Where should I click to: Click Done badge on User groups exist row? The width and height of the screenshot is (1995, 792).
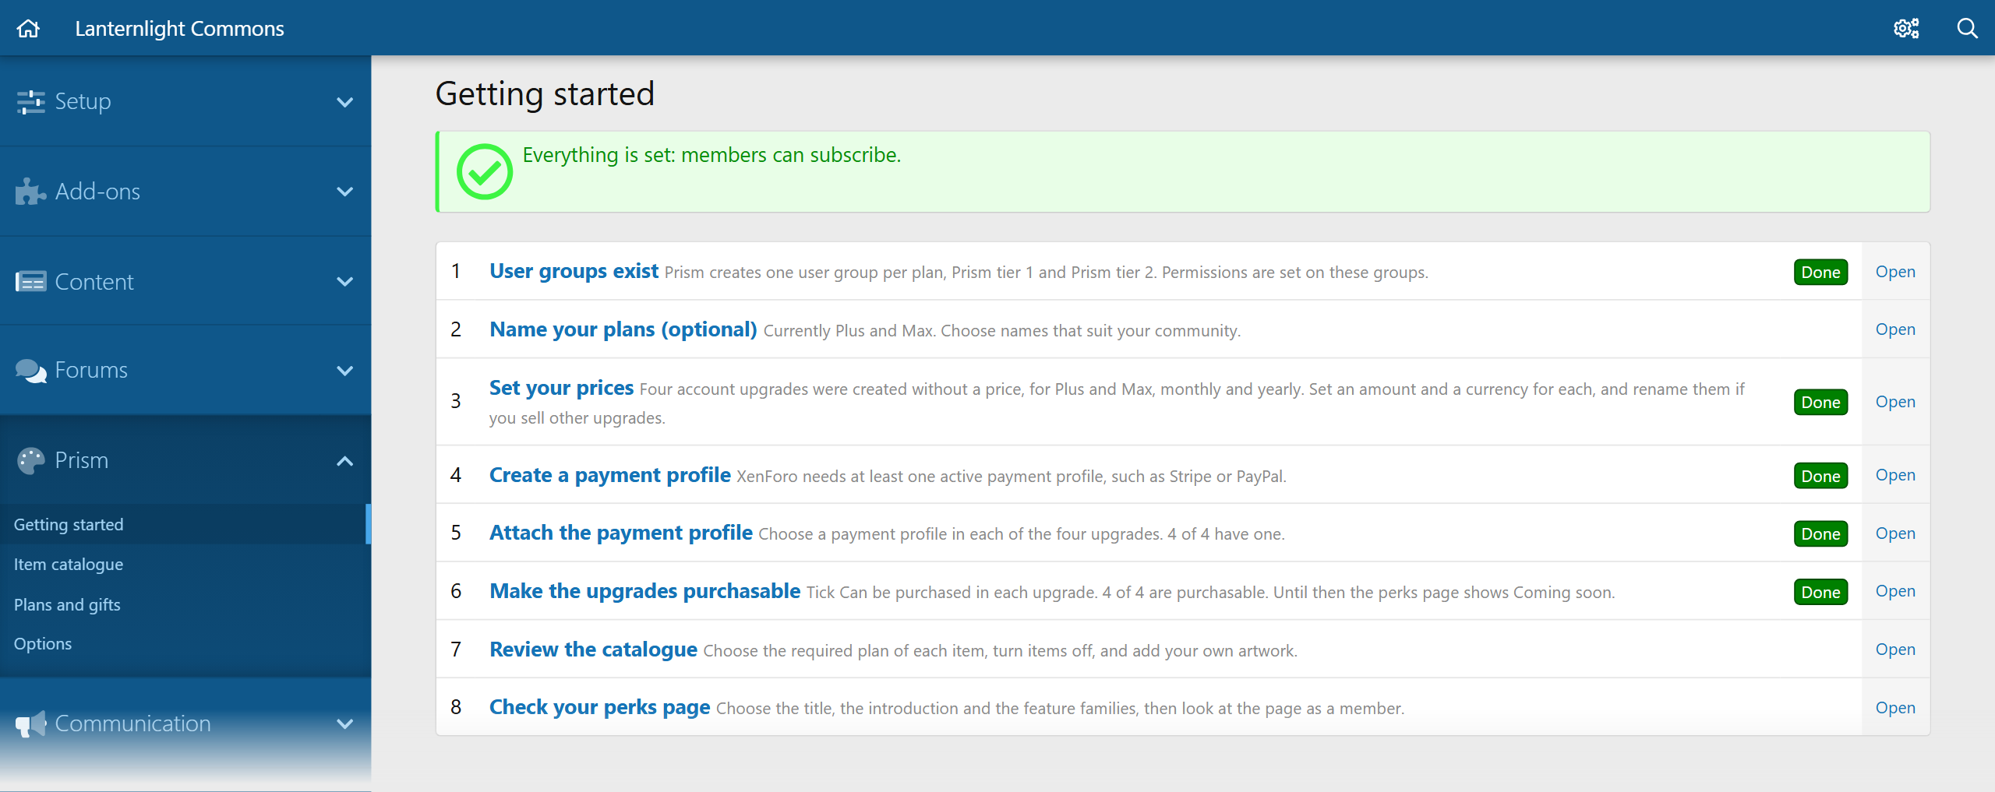coord(1820,272)
